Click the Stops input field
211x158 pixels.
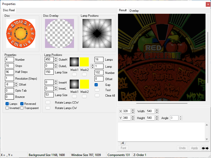(x=9, y=66)
